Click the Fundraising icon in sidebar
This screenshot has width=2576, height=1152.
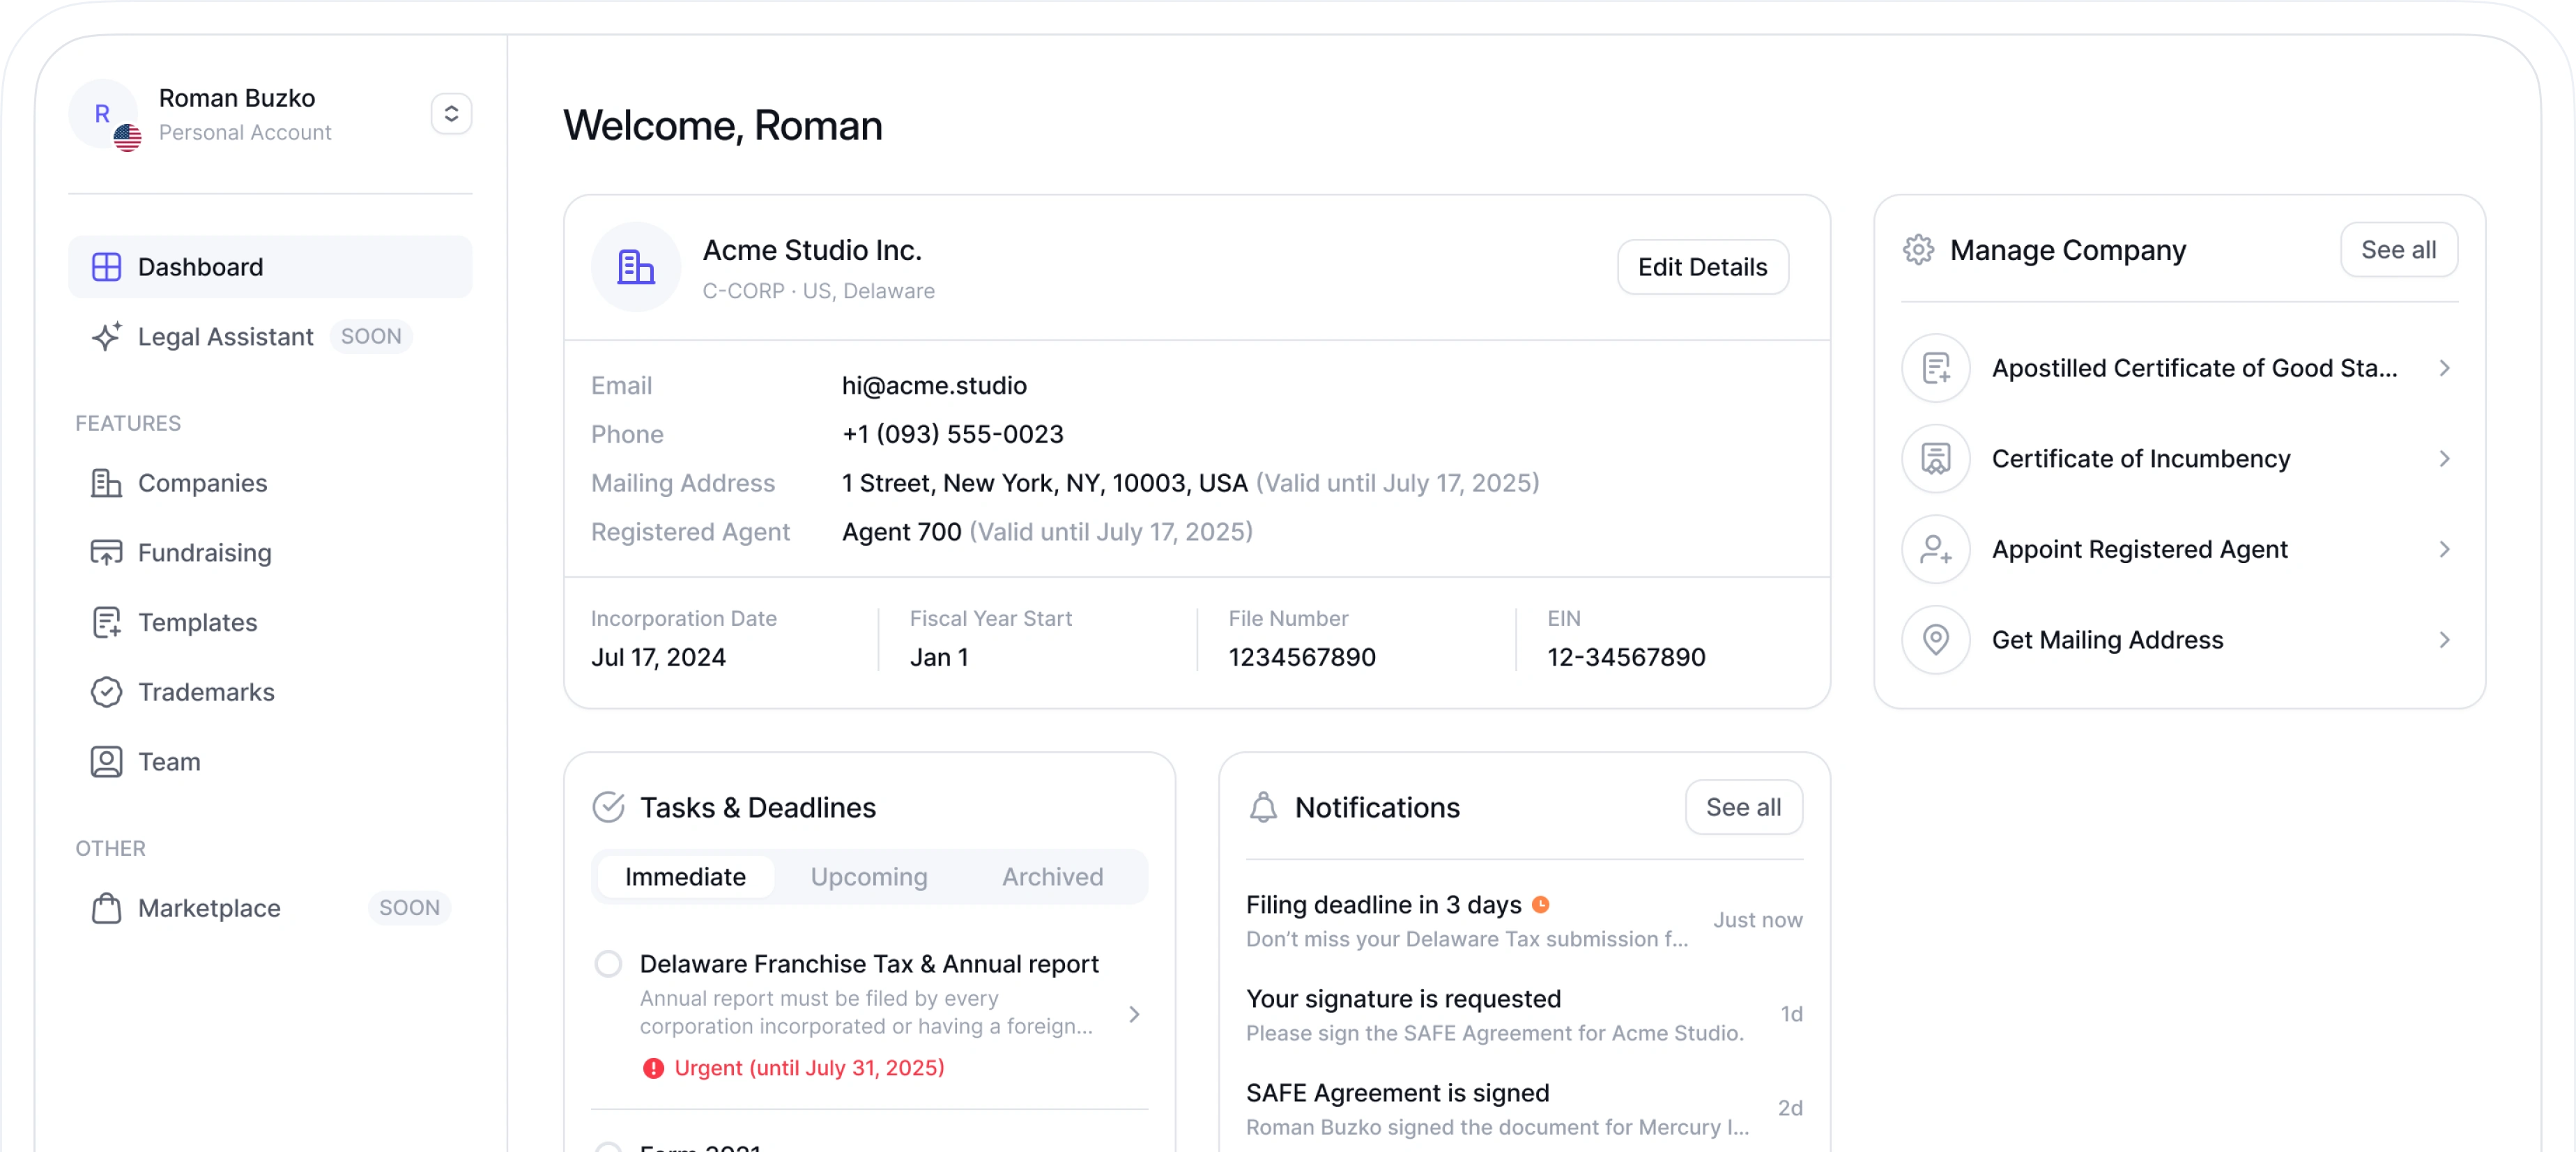[106, 553]
